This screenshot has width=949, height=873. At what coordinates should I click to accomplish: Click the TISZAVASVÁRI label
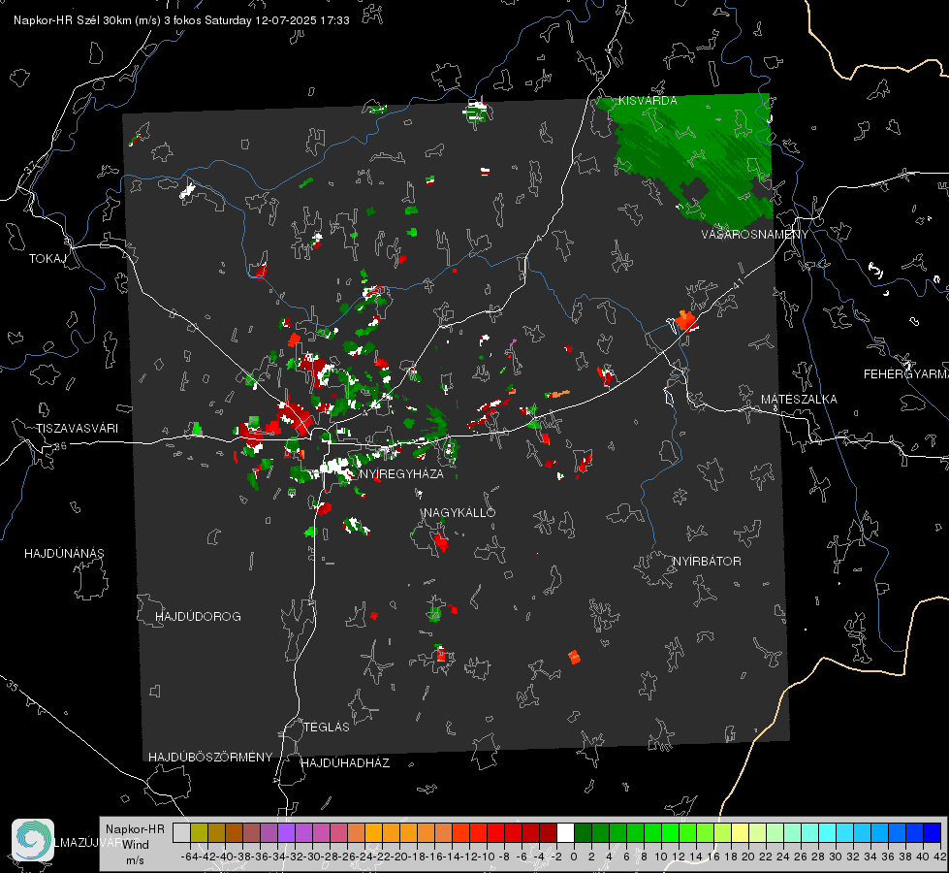click(x=77, y=429)
